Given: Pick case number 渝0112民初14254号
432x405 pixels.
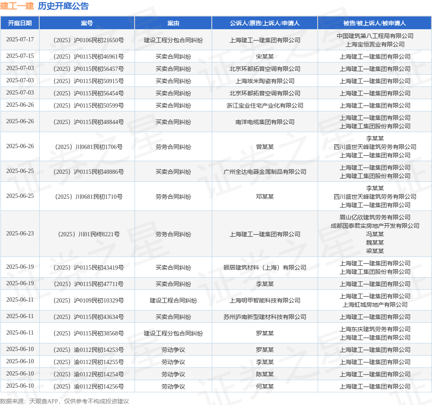Looking at the screenshot, I should pyautogui.click(x=89, y=375).
